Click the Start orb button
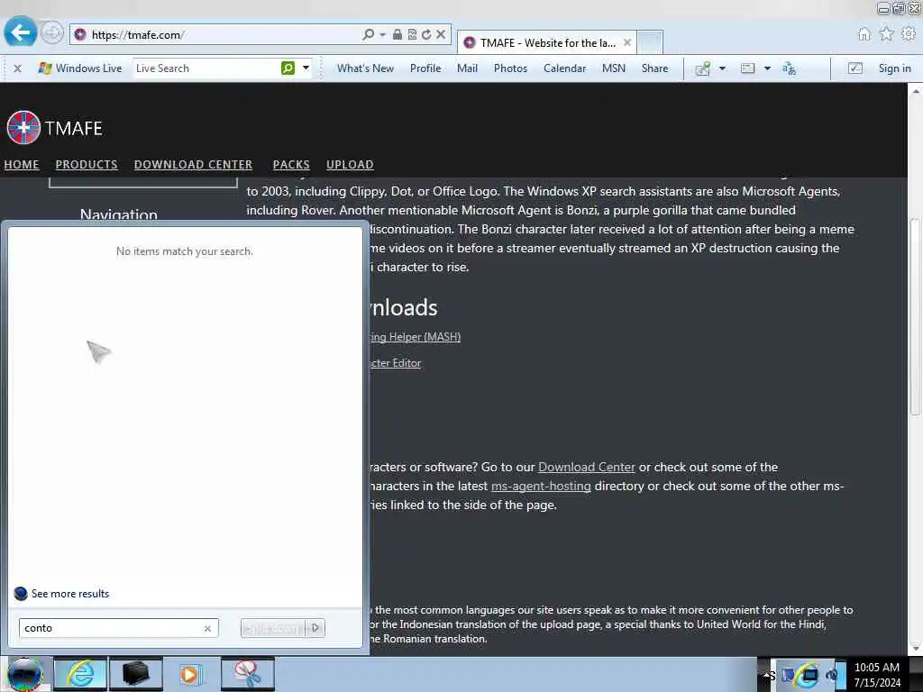 pyautogui.click(x=24, y=674)
